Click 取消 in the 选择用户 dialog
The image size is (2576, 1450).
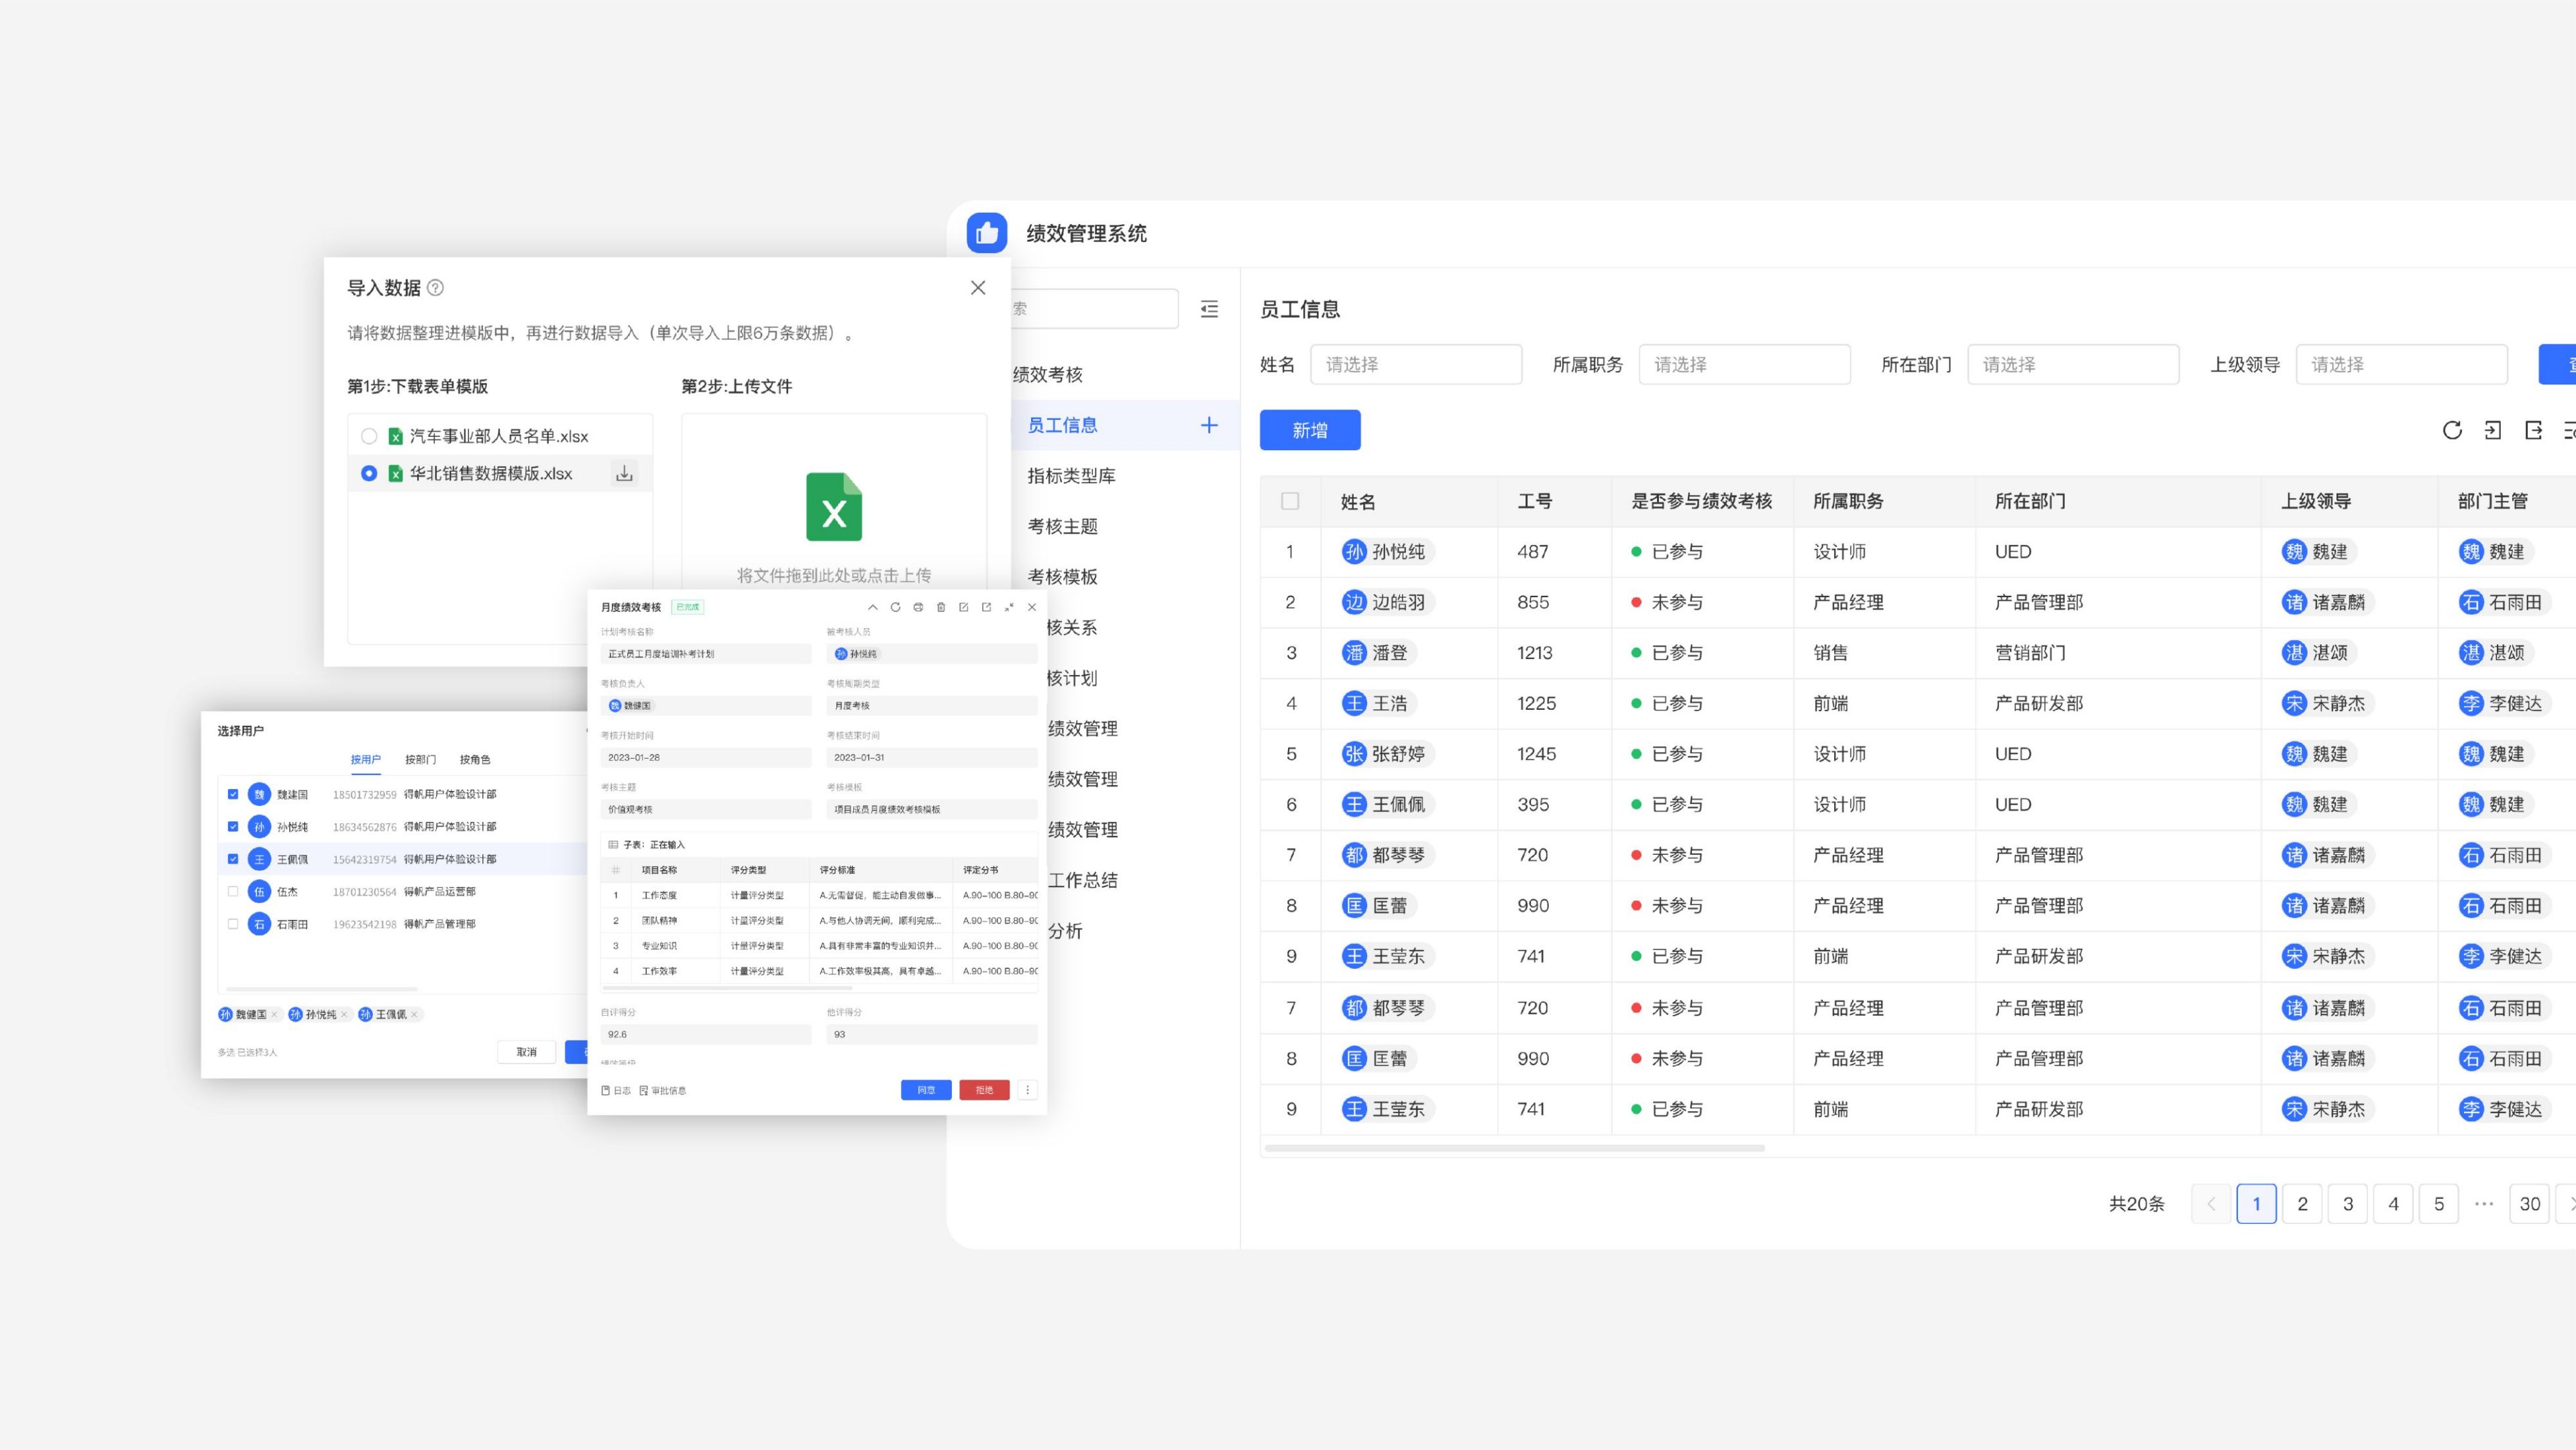[x=527, y=1052]
